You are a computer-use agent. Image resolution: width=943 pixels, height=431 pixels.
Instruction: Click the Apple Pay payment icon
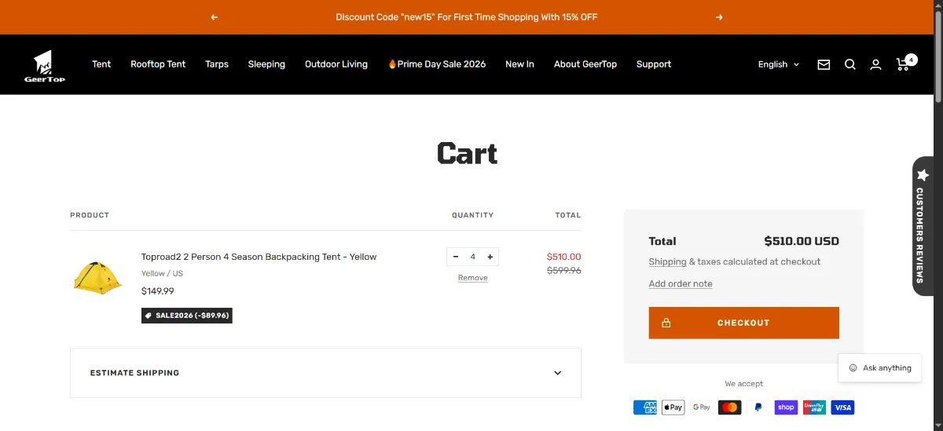pyautogui.click(x=673, y=407)
